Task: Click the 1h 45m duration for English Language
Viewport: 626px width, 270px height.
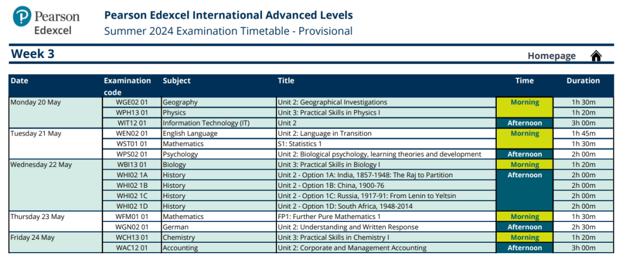Action: 583,133
